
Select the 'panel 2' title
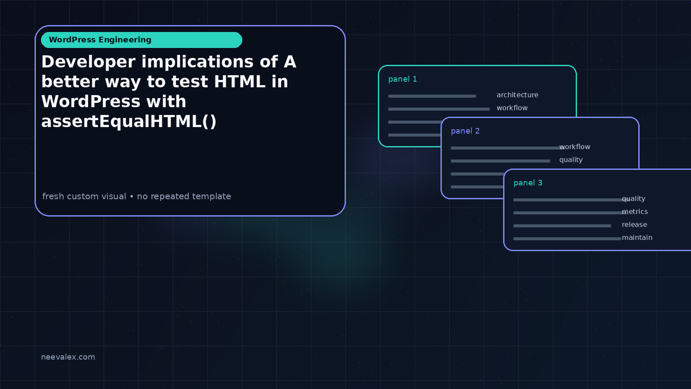(x=465, y=131)
